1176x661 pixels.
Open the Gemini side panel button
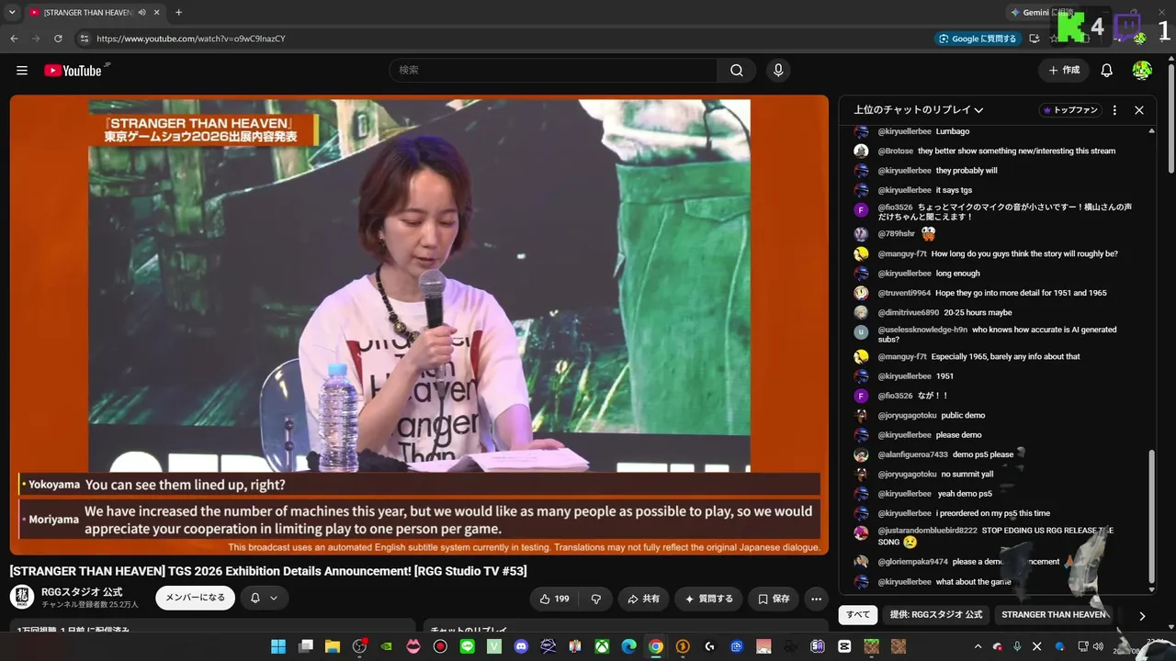pyautogui.click(x=1040, y=13)
